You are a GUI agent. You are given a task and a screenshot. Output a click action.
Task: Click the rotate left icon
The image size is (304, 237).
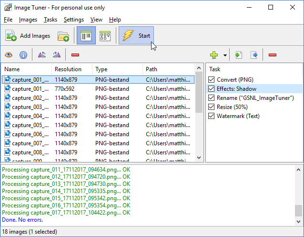pyautogui.click(x=42, y=55)
